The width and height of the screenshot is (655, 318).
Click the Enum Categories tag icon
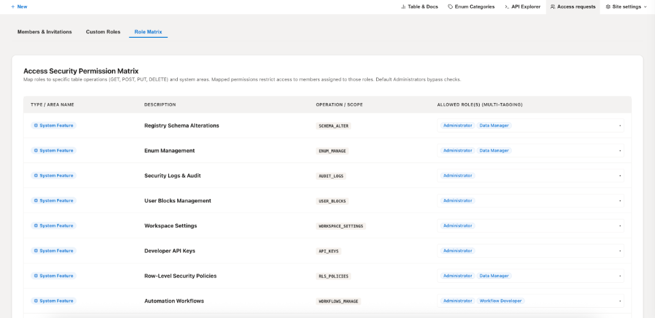coord(450,6)
